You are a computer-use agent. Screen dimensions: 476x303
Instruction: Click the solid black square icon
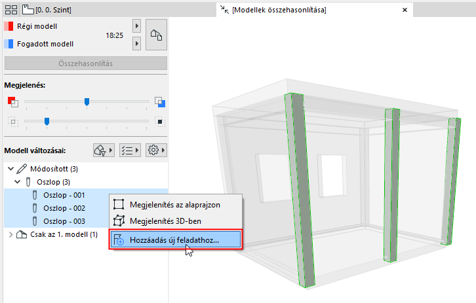coord(160,122)
